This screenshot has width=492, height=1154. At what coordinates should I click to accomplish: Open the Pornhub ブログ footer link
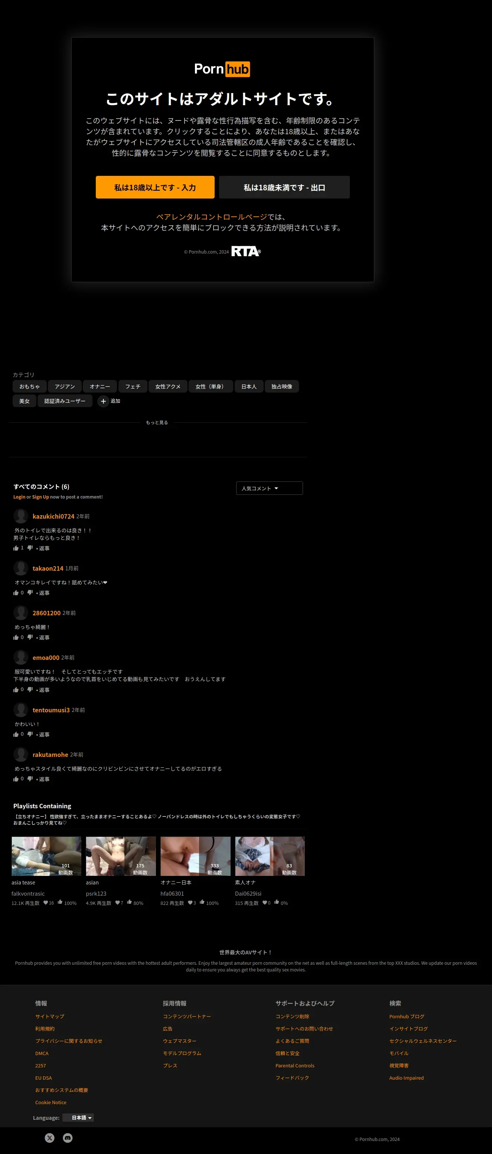pos(407,1016)
